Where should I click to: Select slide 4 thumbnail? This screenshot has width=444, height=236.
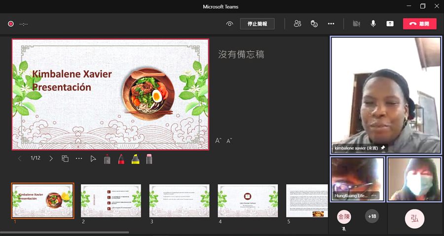click(248, 201)
